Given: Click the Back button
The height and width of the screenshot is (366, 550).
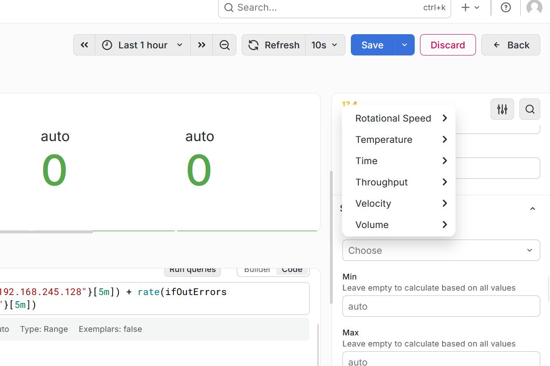Looking at the screenshot, I should (511, 45).
